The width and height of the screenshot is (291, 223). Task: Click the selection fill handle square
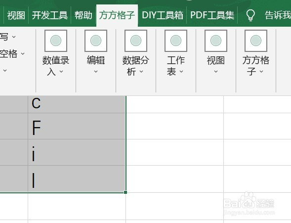(125, 192)
